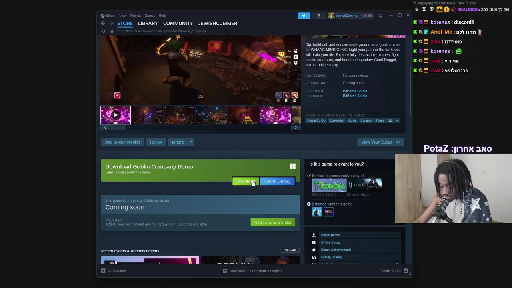Open the second friend avatar who wants the game
The image size is (512, 288).
328,212
